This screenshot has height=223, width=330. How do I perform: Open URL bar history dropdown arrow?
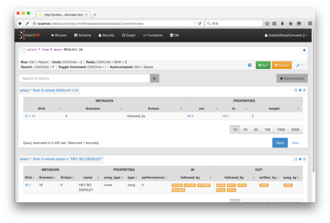(195, 23)
